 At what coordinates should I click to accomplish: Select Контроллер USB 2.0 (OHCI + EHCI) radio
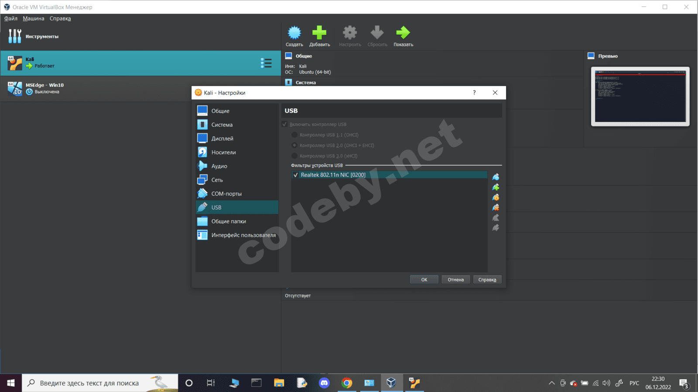pyautogui.click(x=294, y=145)
